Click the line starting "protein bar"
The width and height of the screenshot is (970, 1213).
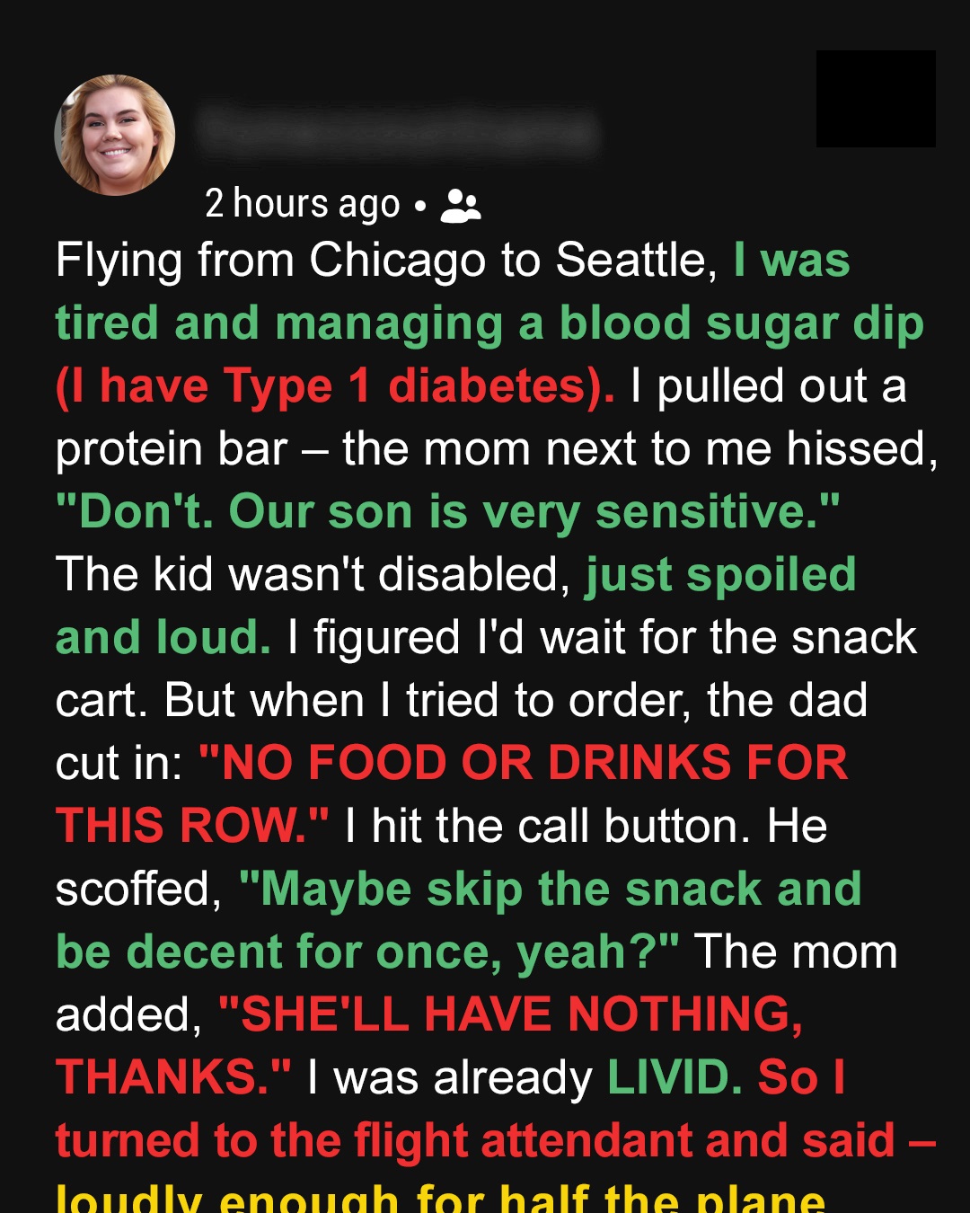(x=496, y=449)
